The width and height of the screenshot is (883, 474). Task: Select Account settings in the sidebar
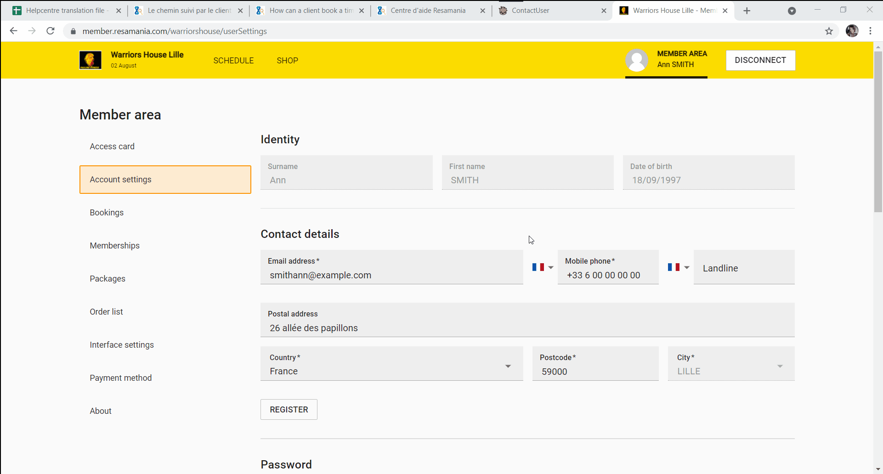pos(165,180)
